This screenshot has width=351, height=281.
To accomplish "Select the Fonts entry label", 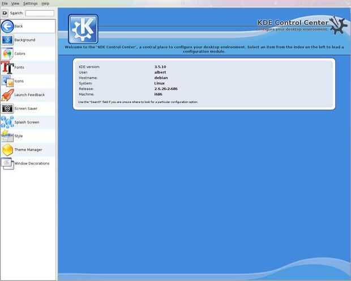I will click(x=19, y=67).
